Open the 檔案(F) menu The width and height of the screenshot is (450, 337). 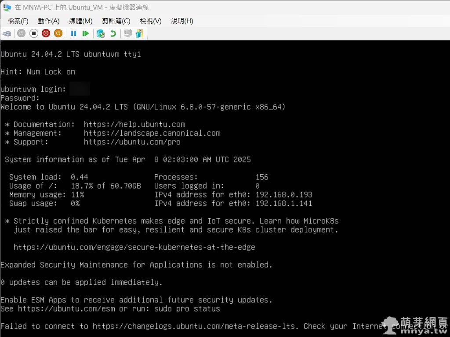click(x=18, y=21)
